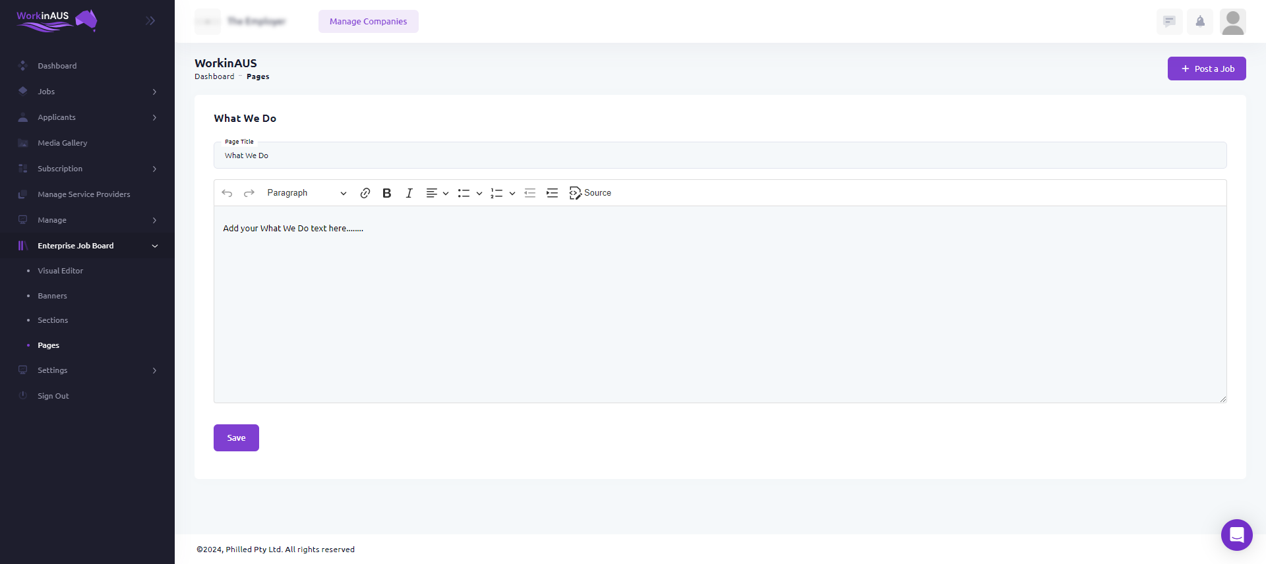The image size is (1266, 564).
Task: Click the increase indent icon
Action: pyautogui.click(x=552, y=193)
